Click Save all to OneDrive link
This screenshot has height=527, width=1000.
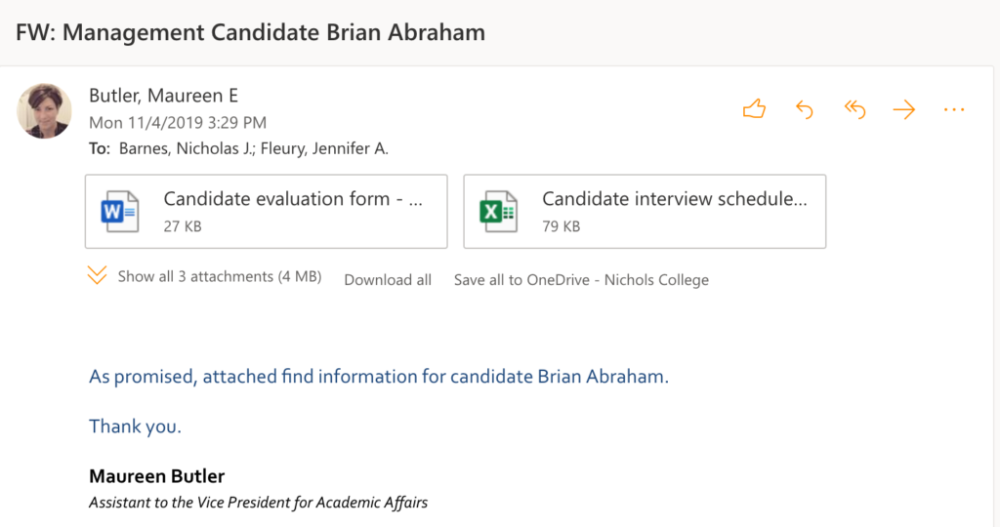click(581, 280)
